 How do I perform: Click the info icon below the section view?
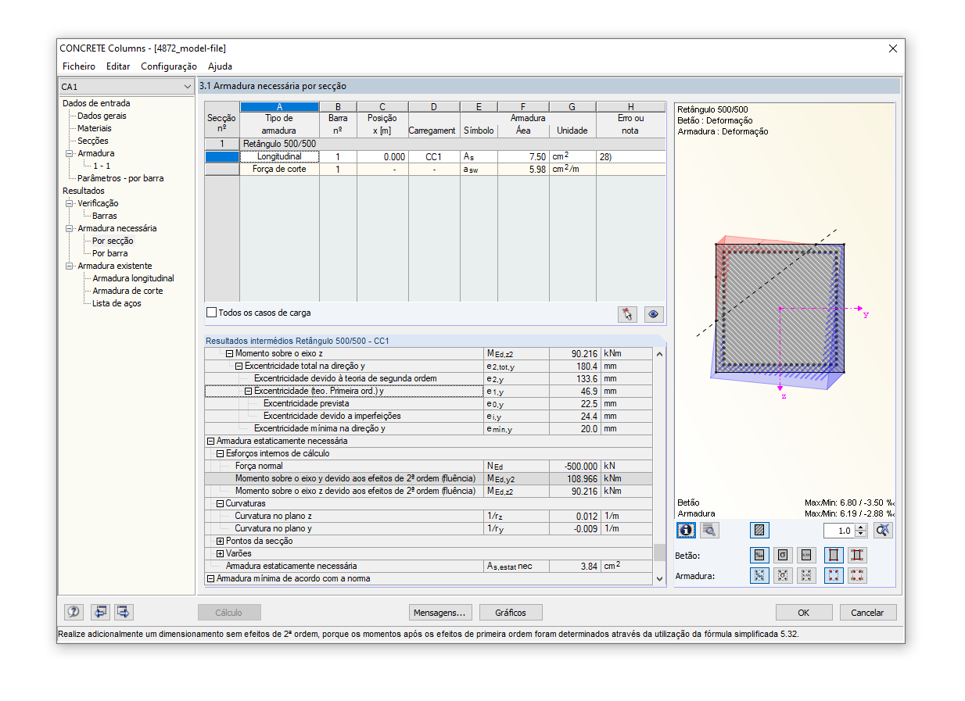pyautogui.click(x=686, y=530)
